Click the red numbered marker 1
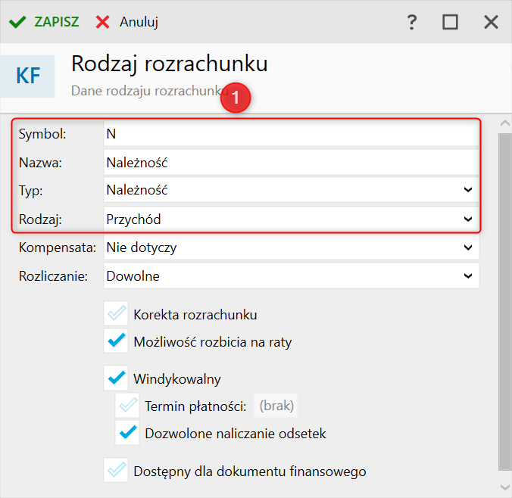The width and height of the screenshot is (512, 498). [236, 98]
